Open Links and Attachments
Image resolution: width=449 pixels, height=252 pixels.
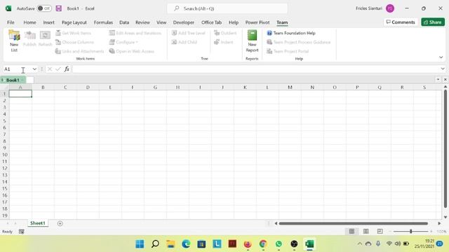click(79, 51)
